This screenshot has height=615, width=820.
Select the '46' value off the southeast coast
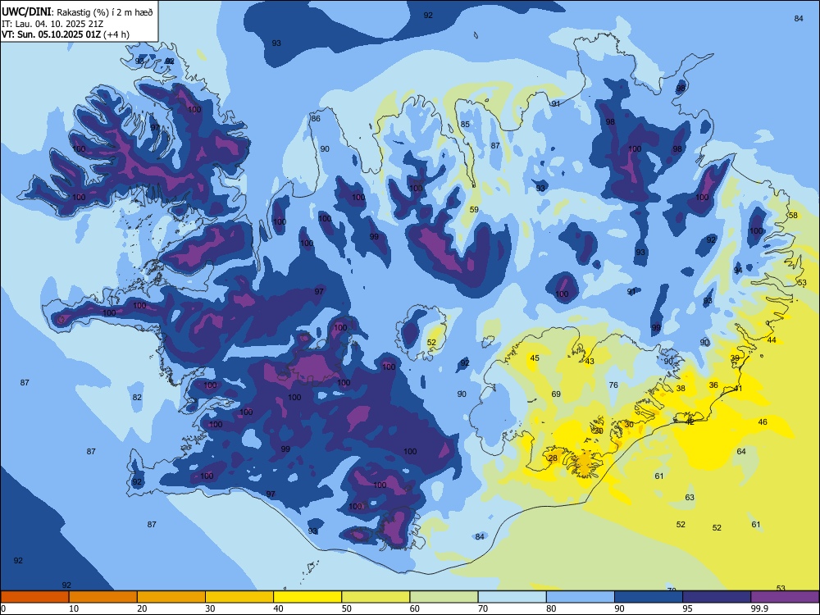763,422
